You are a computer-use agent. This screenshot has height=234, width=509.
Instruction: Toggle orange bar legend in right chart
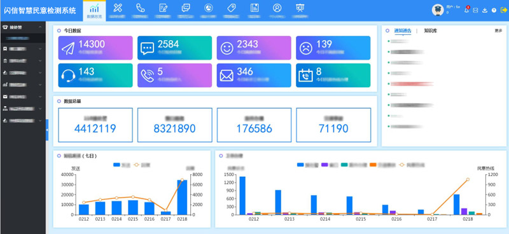click(x=383, y=165)
